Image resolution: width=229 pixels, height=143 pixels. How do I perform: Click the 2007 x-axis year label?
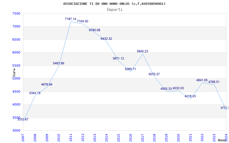coord(23,138)
